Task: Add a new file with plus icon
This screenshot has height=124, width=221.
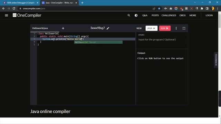Action: tap(63, 28)
